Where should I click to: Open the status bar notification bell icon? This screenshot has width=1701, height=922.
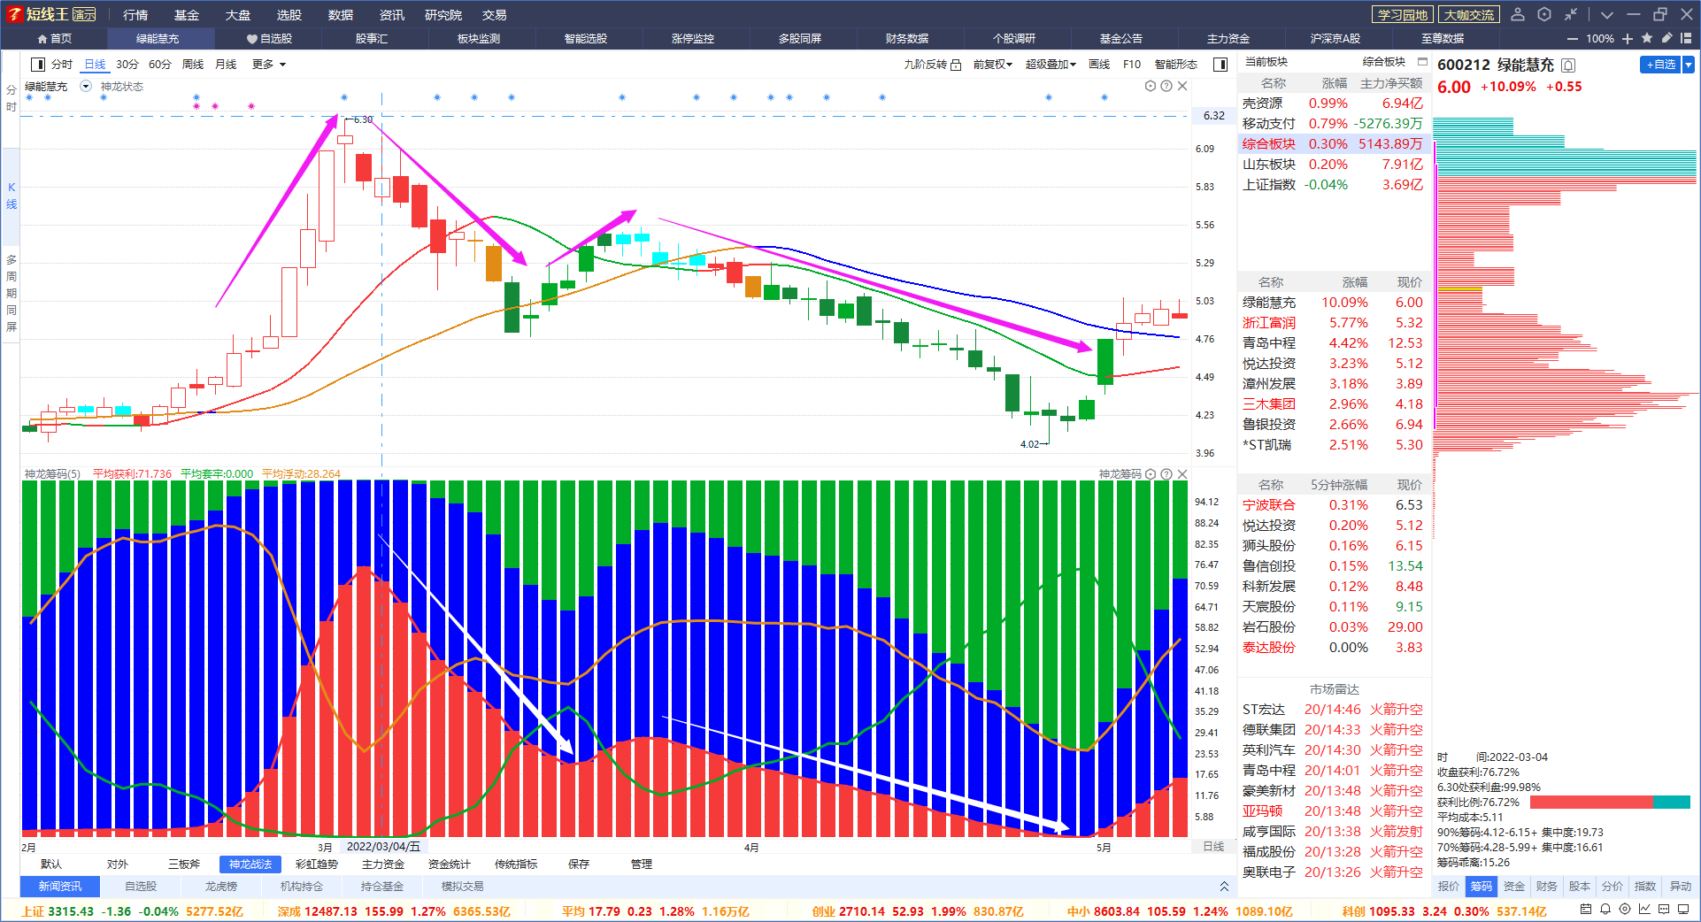click(x=1605, y=910)
